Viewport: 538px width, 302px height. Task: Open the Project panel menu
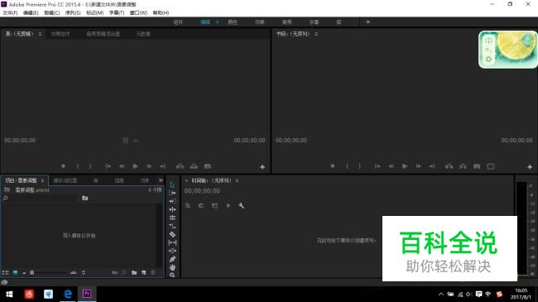click(42, 180)
